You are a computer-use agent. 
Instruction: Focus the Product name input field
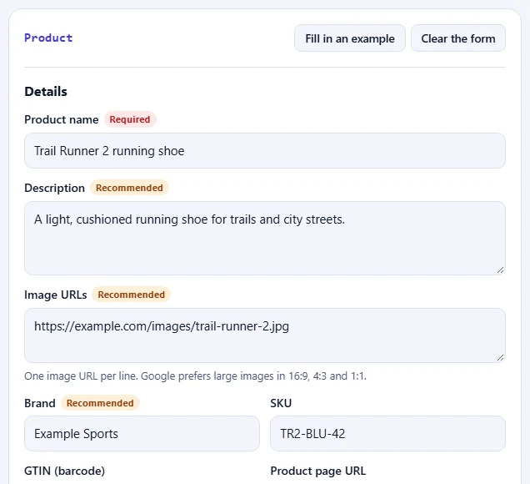[265, 150]
